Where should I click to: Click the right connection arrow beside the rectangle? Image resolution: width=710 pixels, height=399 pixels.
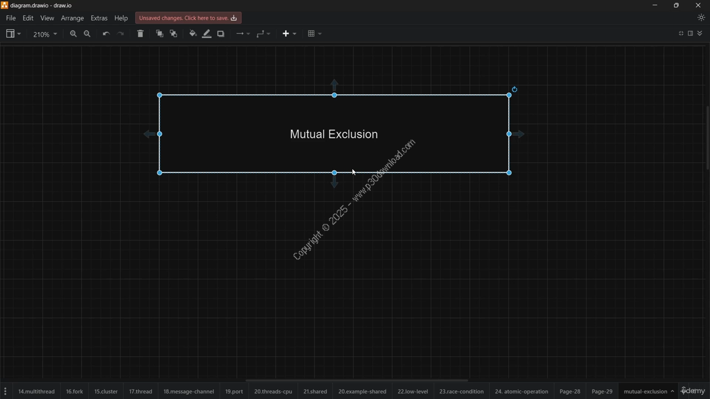point(519,134)
